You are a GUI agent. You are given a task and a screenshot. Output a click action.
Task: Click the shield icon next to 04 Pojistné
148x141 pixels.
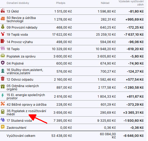point(3,63)
